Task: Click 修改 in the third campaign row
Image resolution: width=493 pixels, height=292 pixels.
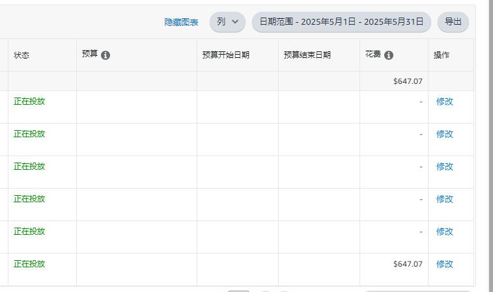Action: pyautogui.click(x=445, y=166)
